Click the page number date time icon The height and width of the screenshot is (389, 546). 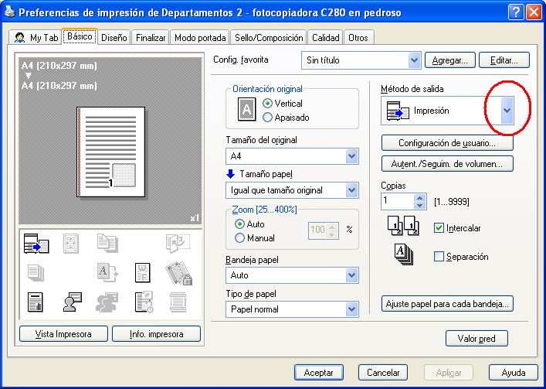pyautogui.click(x=144, y=302)
